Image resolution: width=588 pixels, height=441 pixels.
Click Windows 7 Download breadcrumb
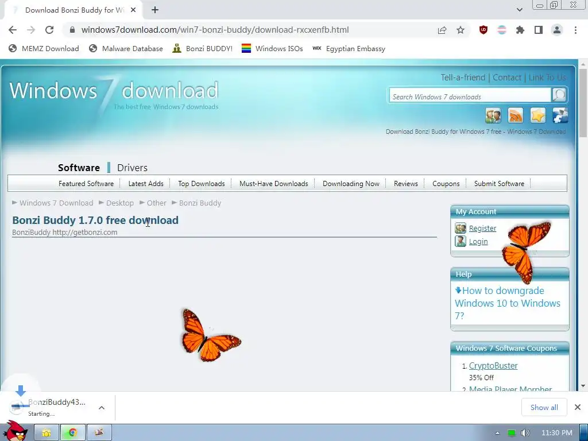click(56, 203)
